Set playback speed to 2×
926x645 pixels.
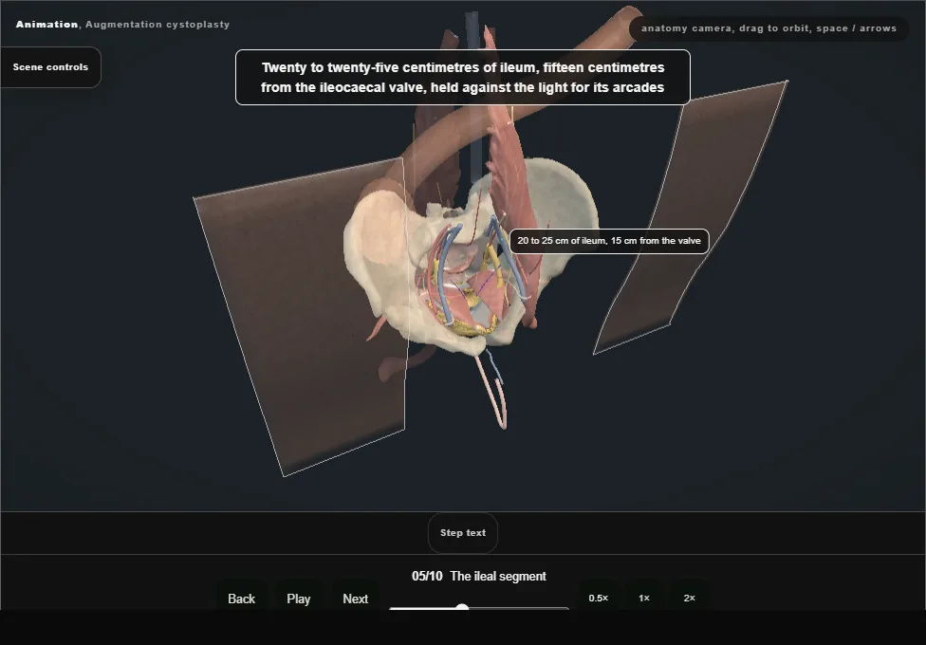pos(689,598)
